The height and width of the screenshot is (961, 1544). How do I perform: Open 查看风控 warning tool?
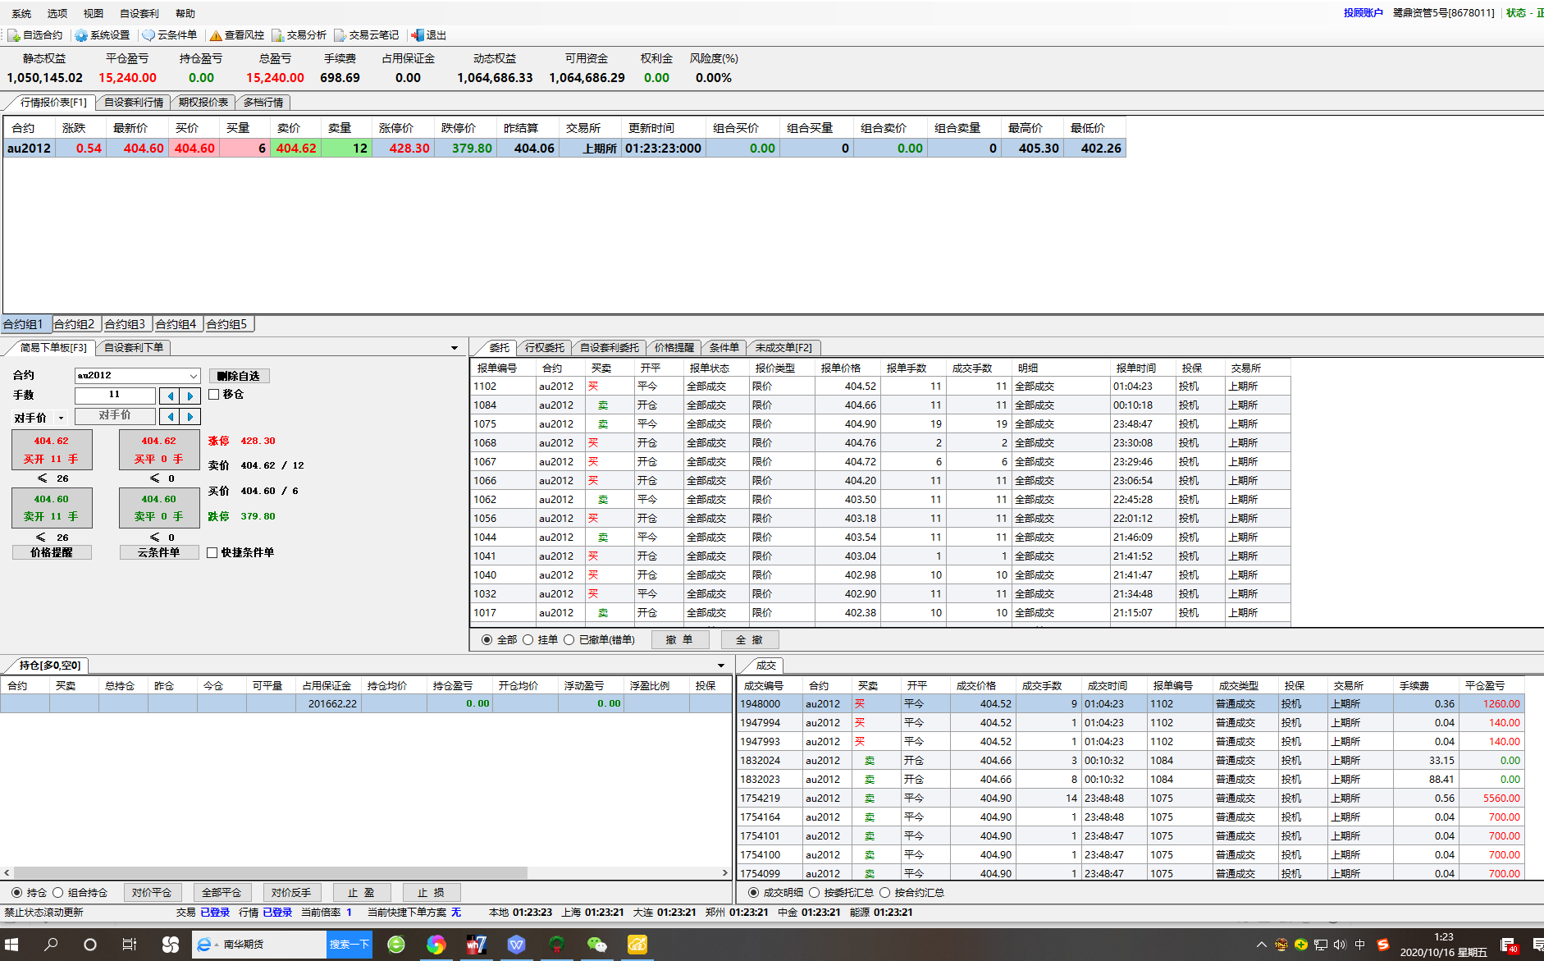click(237, 35)
